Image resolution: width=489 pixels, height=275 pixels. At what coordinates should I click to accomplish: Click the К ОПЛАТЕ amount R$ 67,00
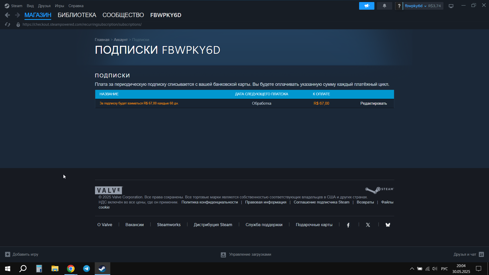click(321, 103)
